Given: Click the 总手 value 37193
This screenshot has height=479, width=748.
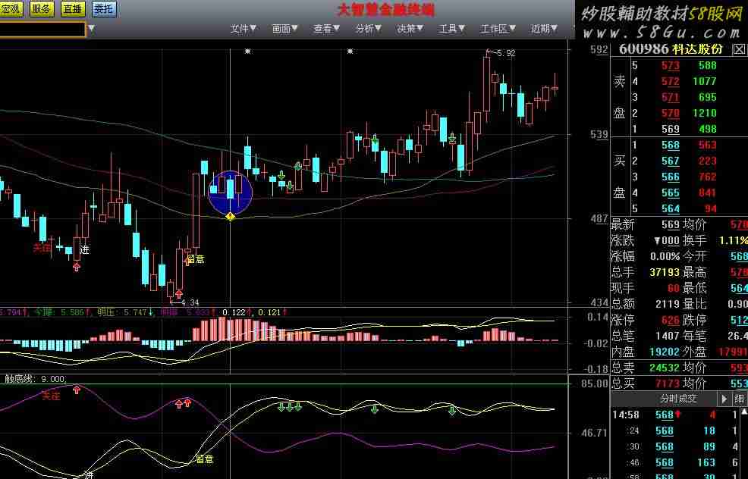Looking at the screenshot, I should 665,272.
